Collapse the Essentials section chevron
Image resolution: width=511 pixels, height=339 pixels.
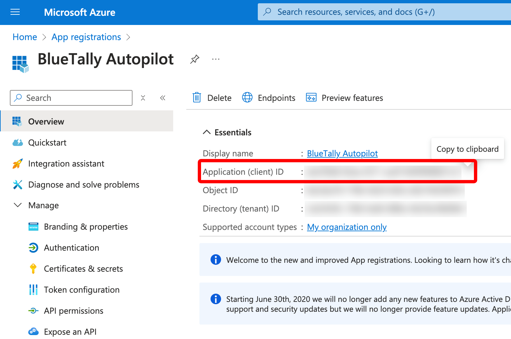point(207,132)
